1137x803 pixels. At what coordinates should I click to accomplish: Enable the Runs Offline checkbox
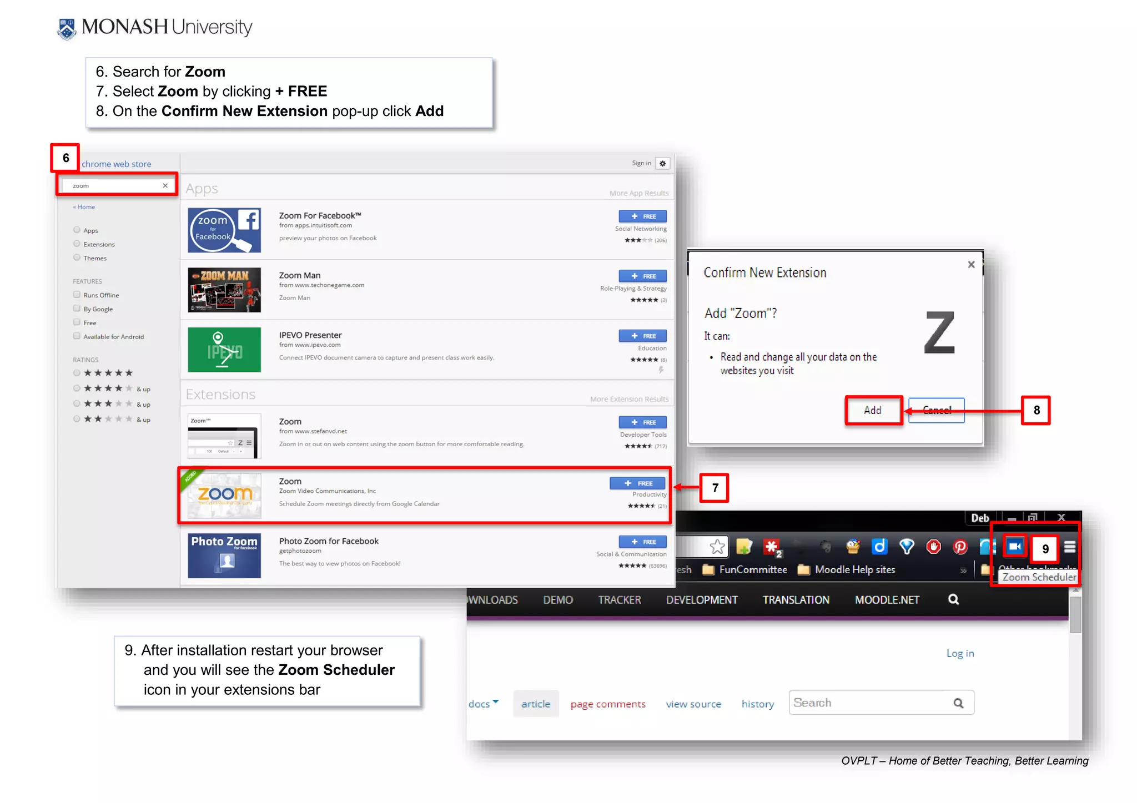pyautogui.click(x=77, y=295)
